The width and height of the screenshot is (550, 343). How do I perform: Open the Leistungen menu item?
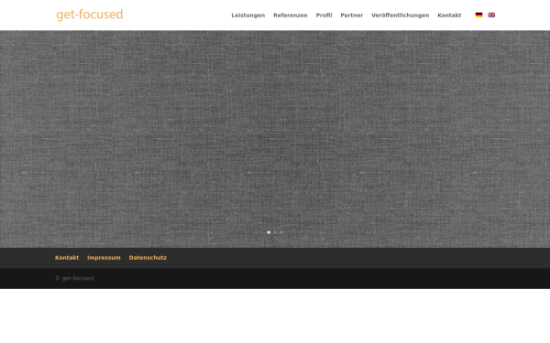coord(248,16)
